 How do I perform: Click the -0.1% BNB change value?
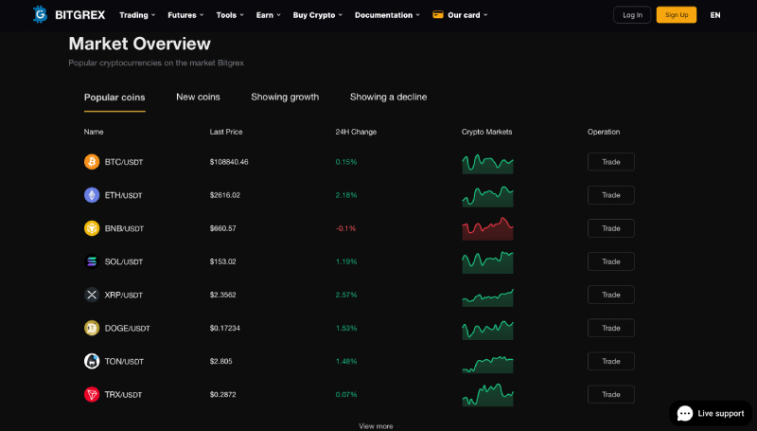pyautogui.click(x=345, y=228)
